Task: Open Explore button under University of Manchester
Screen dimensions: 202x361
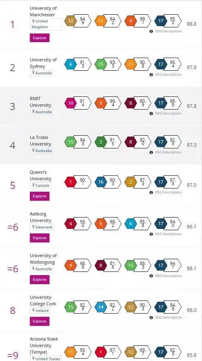Action: [40, 38]
